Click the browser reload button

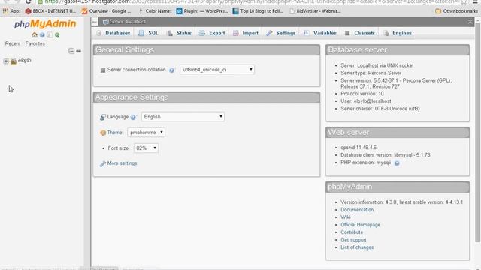(x=29, y=1)
